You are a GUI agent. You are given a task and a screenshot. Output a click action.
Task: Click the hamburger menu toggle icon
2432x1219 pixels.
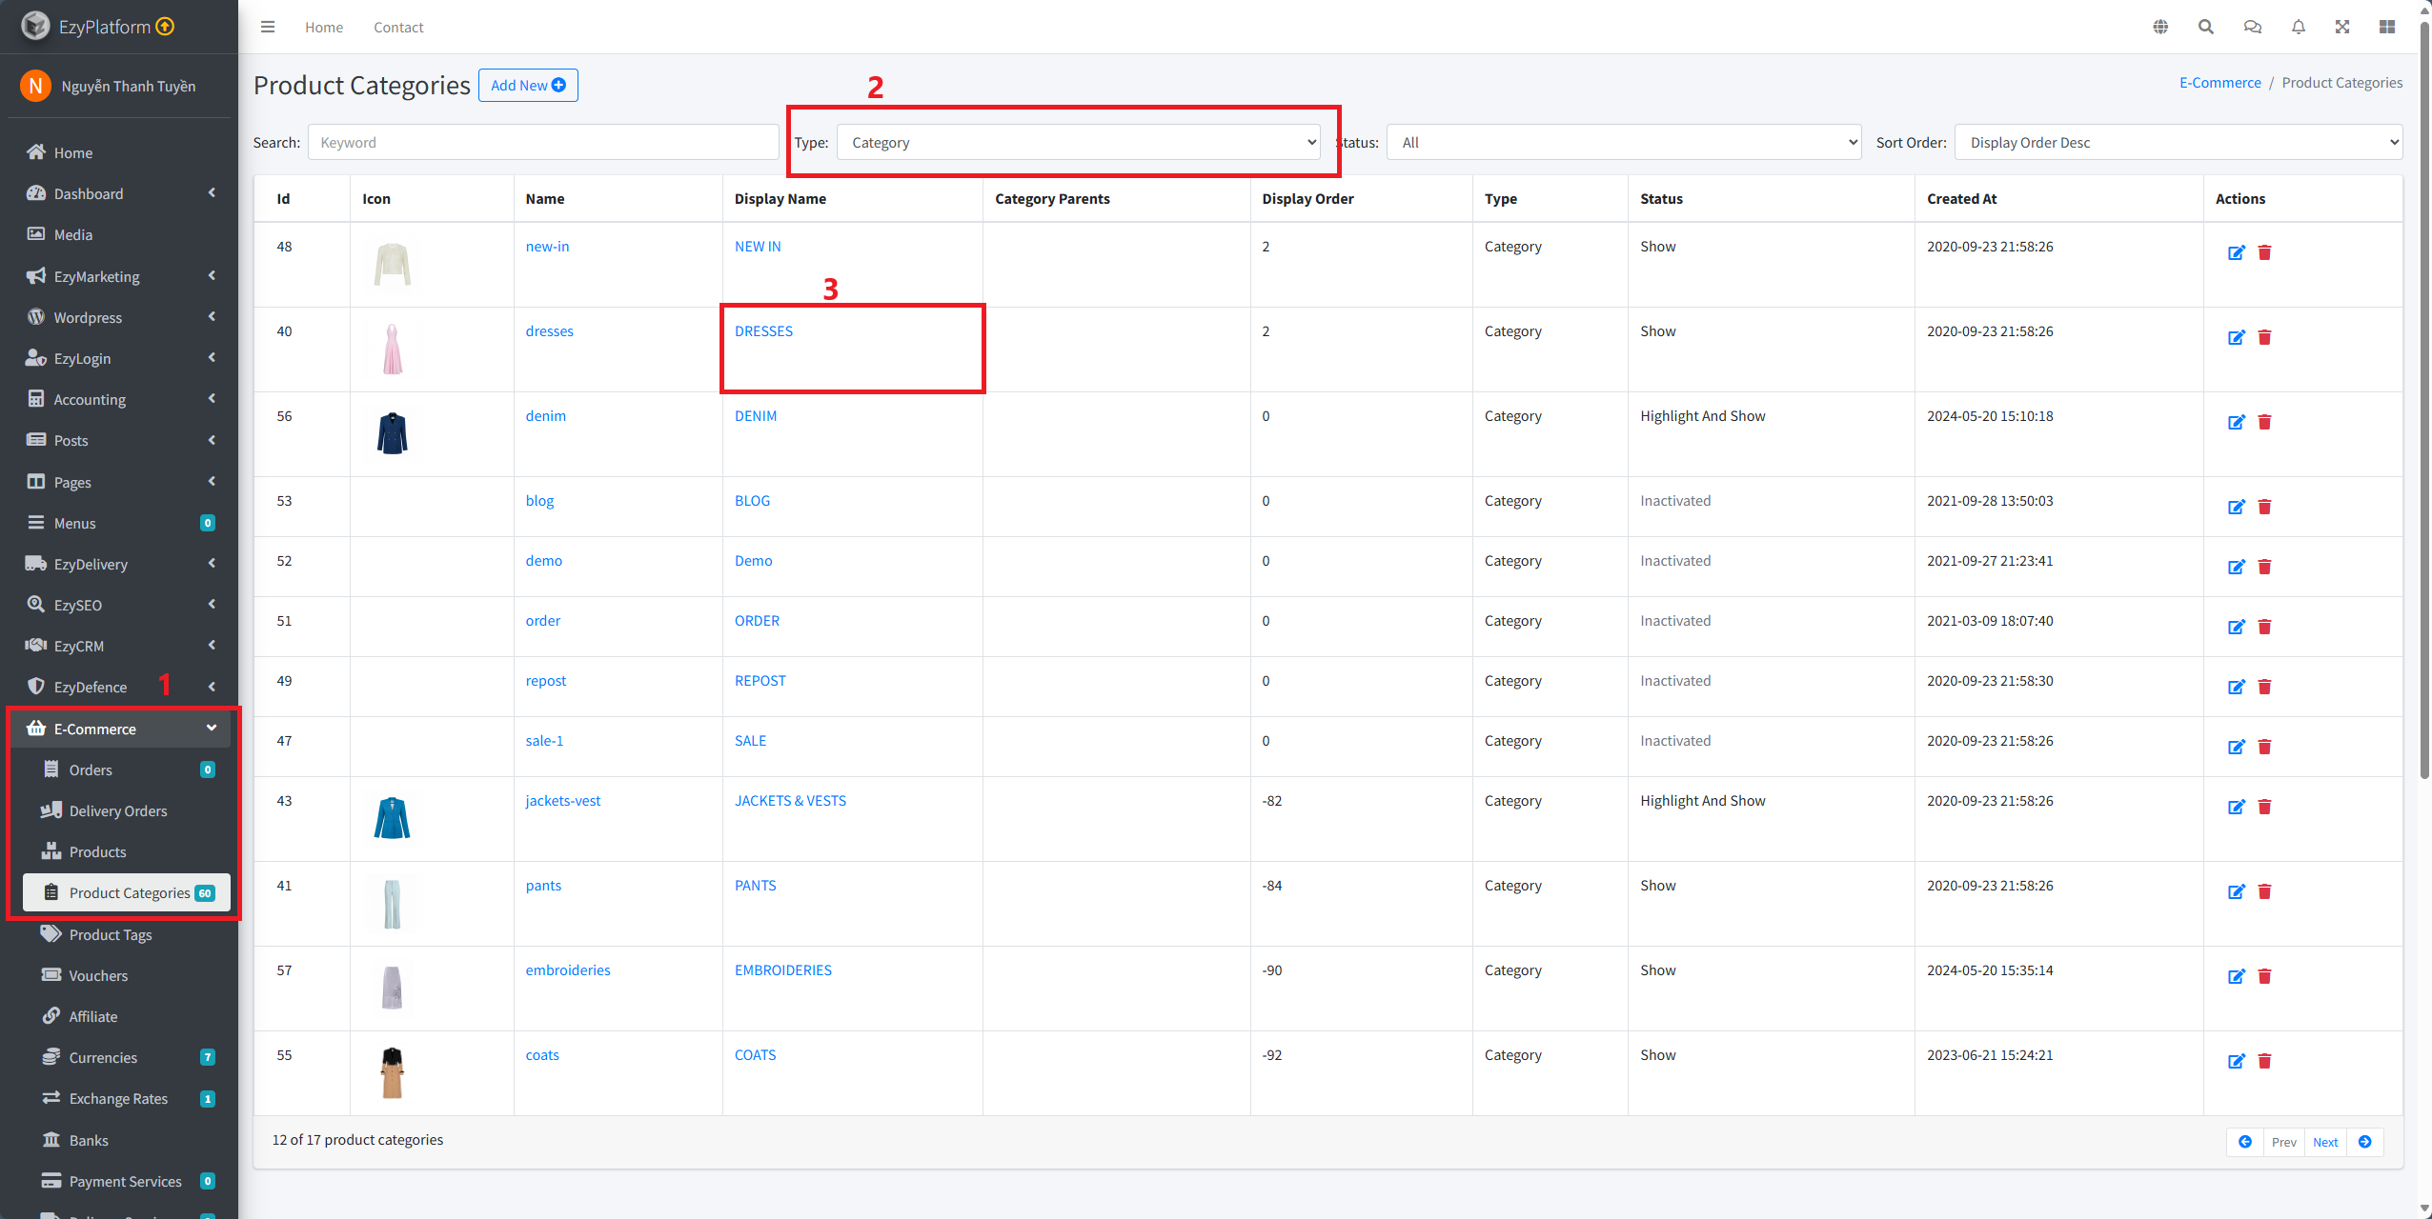coord(268,27)
